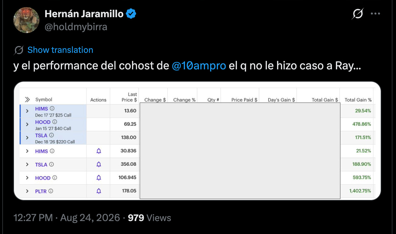Screen dimensions: 396x234
Task: Sort by the Symbol column header
Action: coord(44,99)
